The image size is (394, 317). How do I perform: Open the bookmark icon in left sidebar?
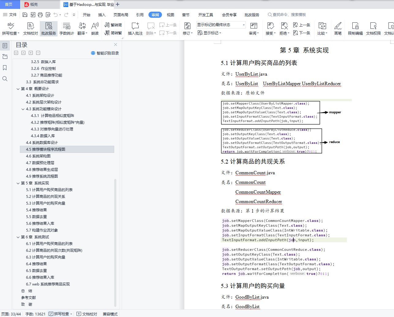pos(5,68)
